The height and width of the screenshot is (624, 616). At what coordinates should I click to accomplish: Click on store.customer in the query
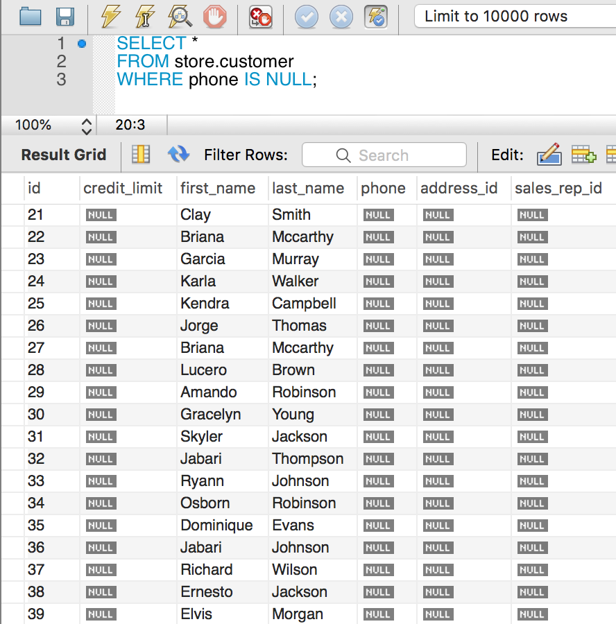click(x=234, y=61)
